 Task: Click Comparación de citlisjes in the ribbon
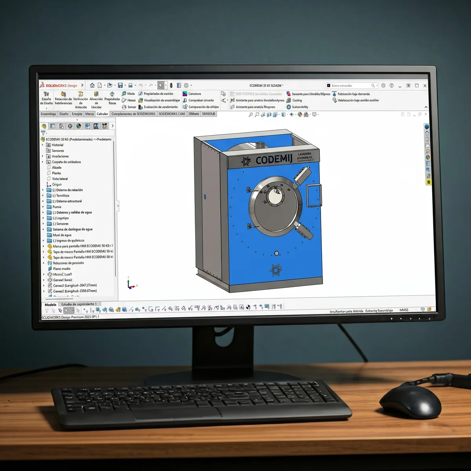click(x=201, y=107)
